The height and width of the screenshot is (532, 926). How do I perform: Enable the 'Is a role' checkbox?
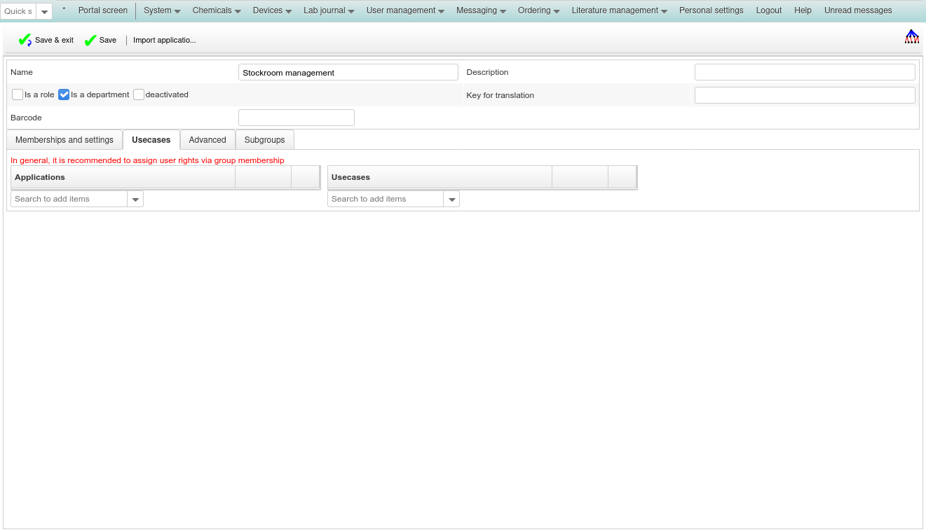pos(18,94)
